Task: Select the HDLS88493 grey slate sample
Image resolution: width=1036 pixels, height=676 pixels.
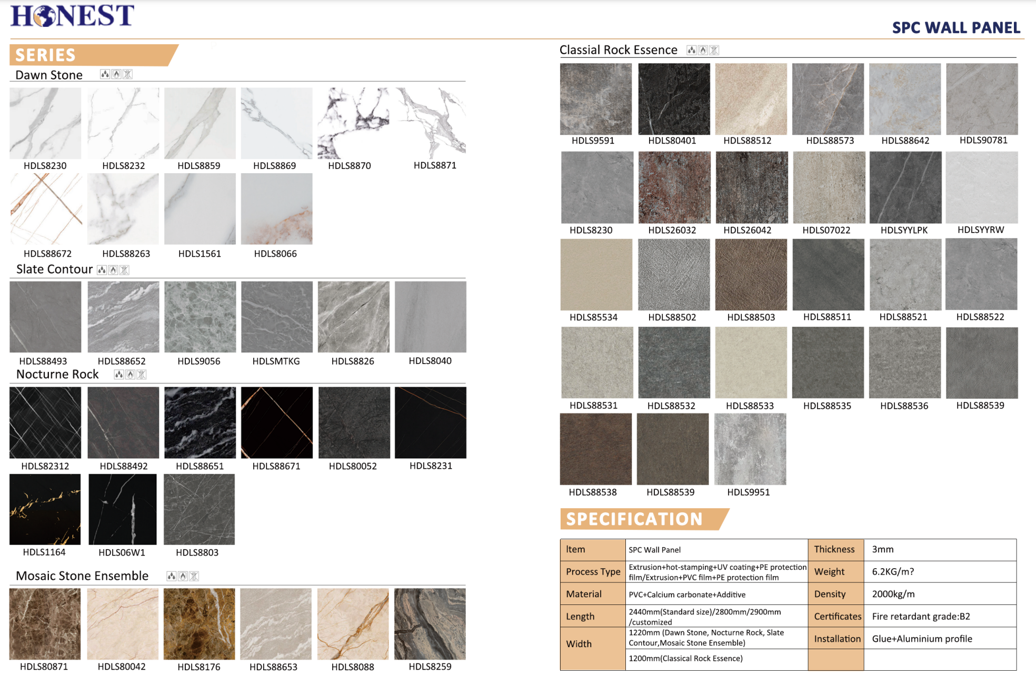Action: 46,317
